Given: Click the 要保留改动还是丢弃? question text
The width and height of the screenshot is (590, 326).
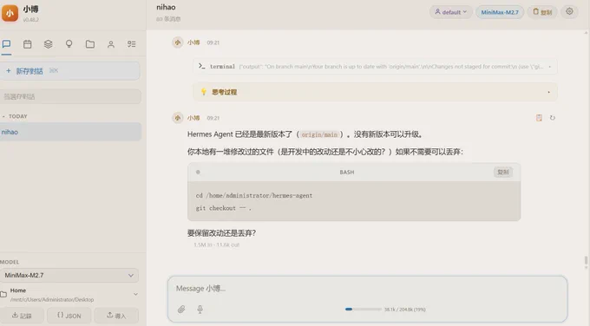Looking at the screenshot, I should (x=221, y=233).
